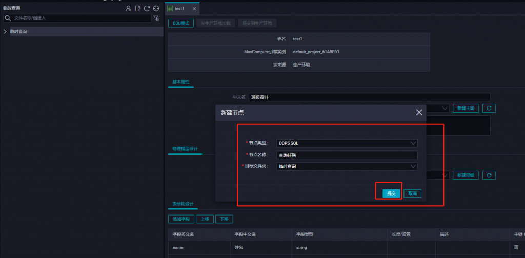Viewport: 525px width, 258px height.
Task: Click the 上移 button
Action: pyautogui.click(x=205, y=219)
